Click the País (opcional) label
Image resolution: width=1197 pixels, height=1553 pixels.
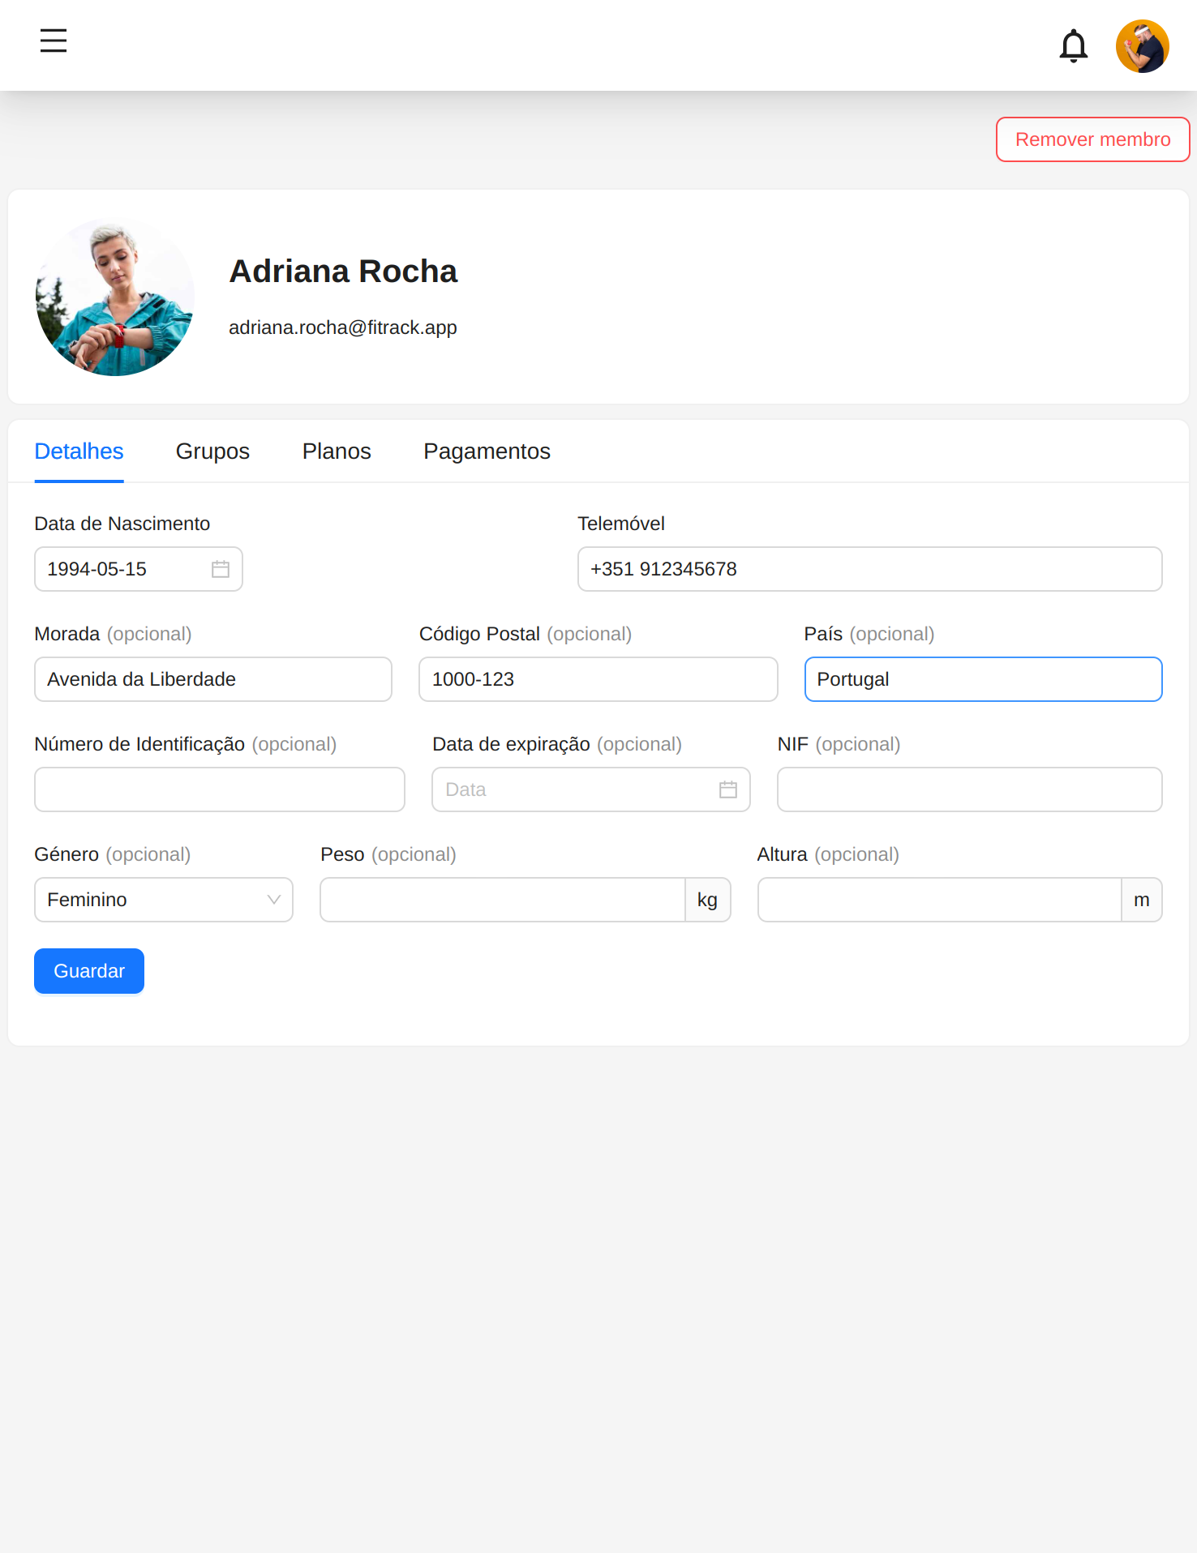(x=869, y=634)
